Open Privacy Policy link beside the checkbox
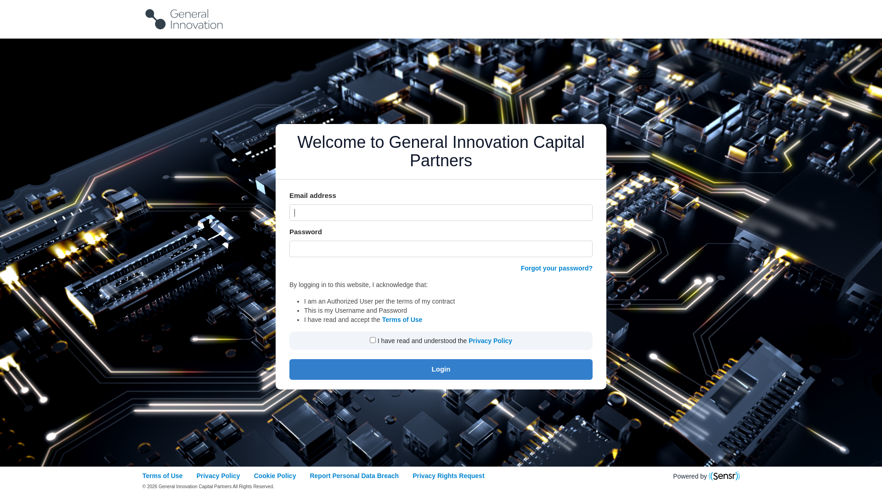The height and width of the screenshot is (496, 882). pyautogui.click(x=490, y=341)
